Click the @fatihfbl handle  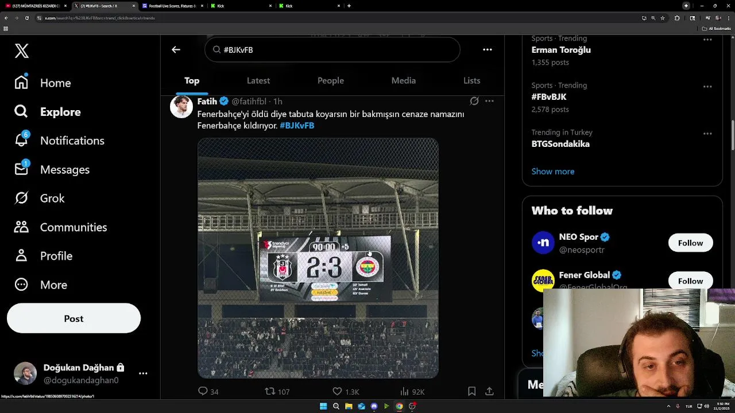point(249,102)
